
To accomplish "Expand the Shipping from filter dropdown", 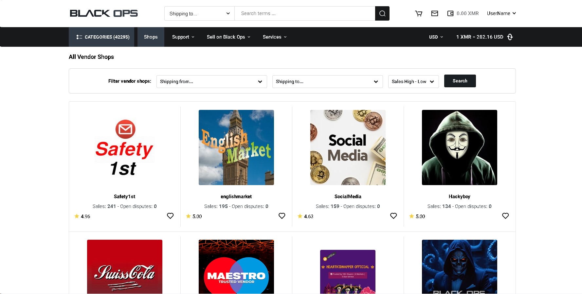I will [211, 81].
